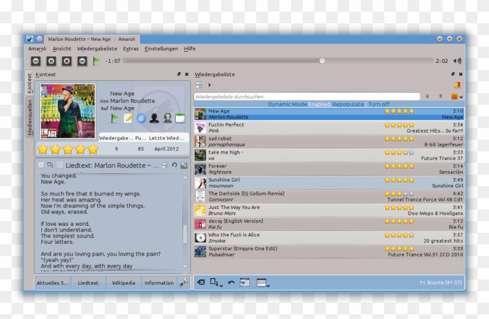Open lyrics applet settings via the wrench
Image resolution: width=489 pixels, height=319 pixels.
pos(184,165)
